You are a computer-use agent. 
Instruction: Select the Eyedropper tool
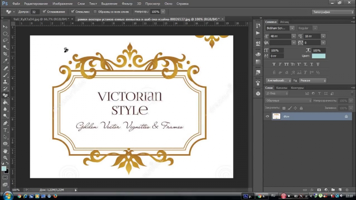point(5,61)
